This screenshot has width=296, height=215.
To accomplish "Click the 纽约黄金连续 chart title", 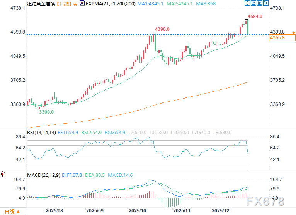I will [x=41, y=3].
